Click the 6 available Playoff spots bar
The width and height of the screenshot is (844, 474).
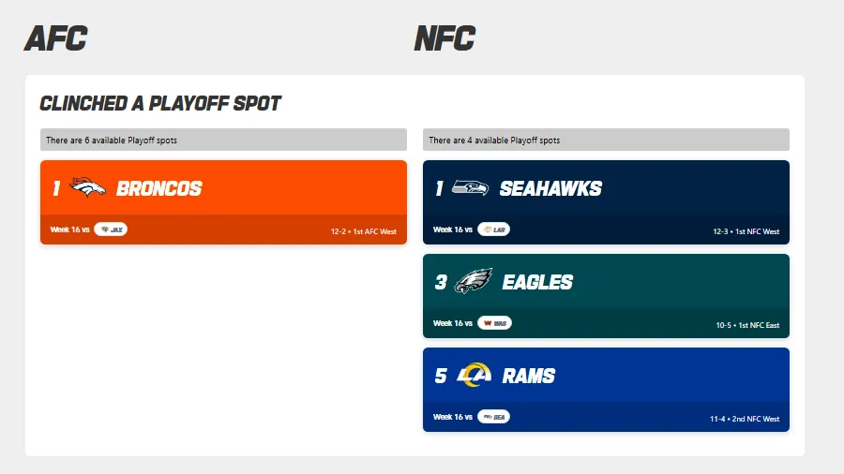tap(223, 140)
